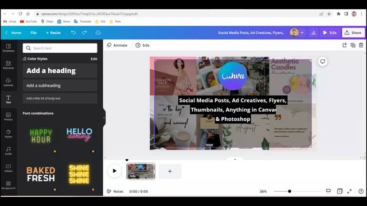
Task: Select the Social Media Posts text block
Action: tap(233, 109)
